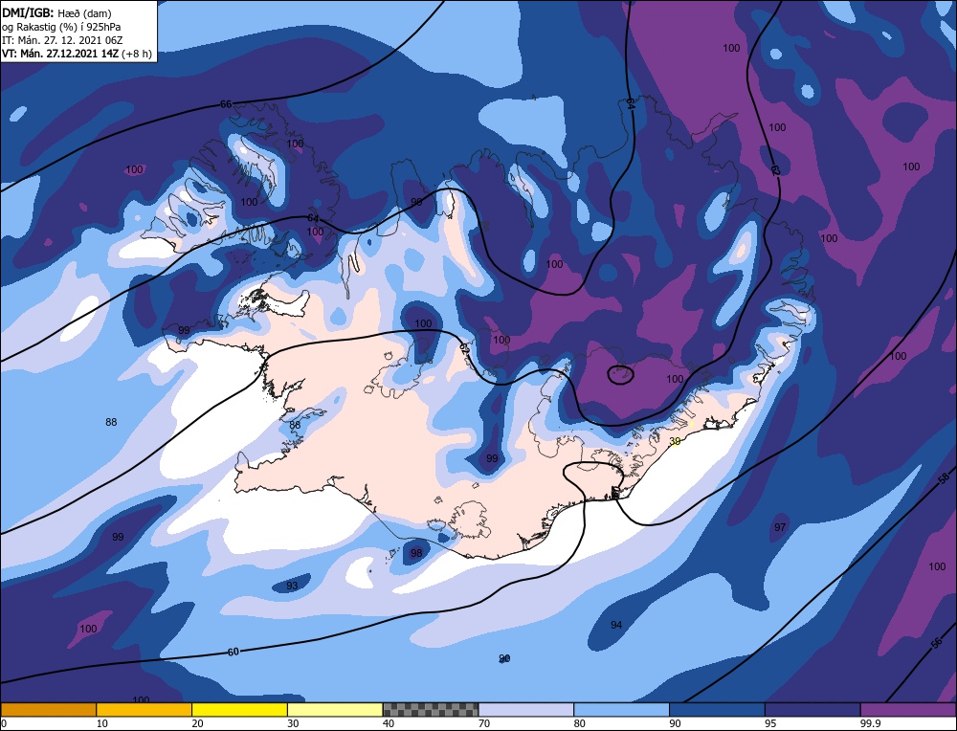Click the dark orange 0–10 legend swatch
The width and height of the screenshot is (957, 731).
click(48, 709)
